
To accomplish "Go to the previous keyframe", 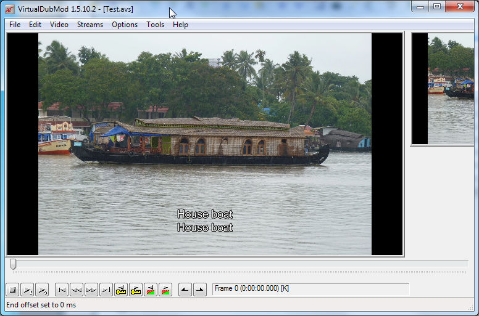I will coord(120,290).
